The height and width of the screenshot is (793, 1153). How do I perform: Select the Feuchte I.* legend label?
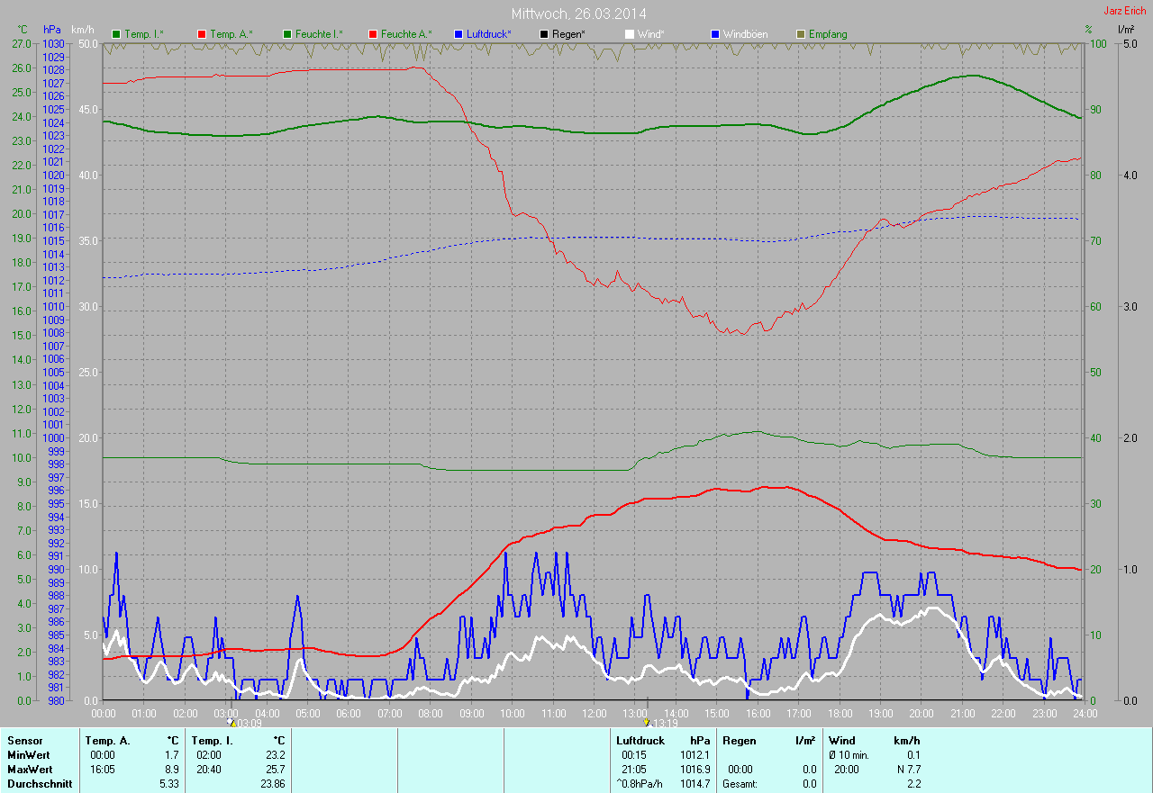pos(319,34)
